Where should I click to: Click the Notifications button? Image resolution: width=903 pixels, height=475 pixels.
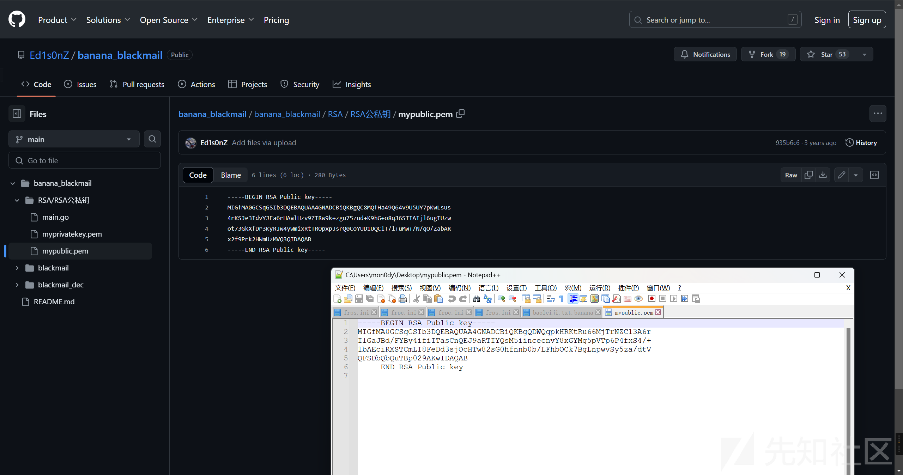[705, 54]
